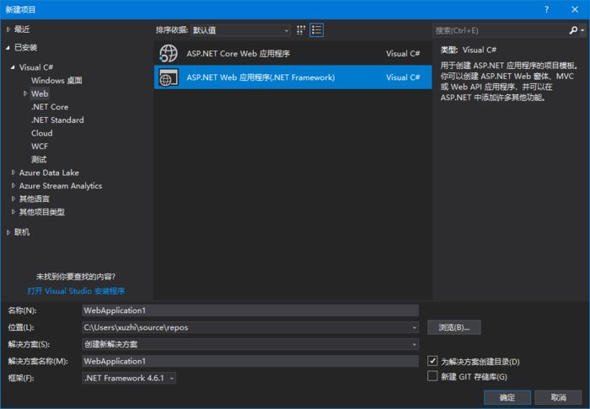Switch to medium icons list view
The height and width of the screenshot is (409, 590).
(x=316, y=30)
